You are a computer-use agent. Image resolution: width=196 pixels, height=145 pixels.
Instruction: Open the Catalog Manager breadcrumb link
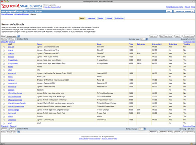(22, 14)
